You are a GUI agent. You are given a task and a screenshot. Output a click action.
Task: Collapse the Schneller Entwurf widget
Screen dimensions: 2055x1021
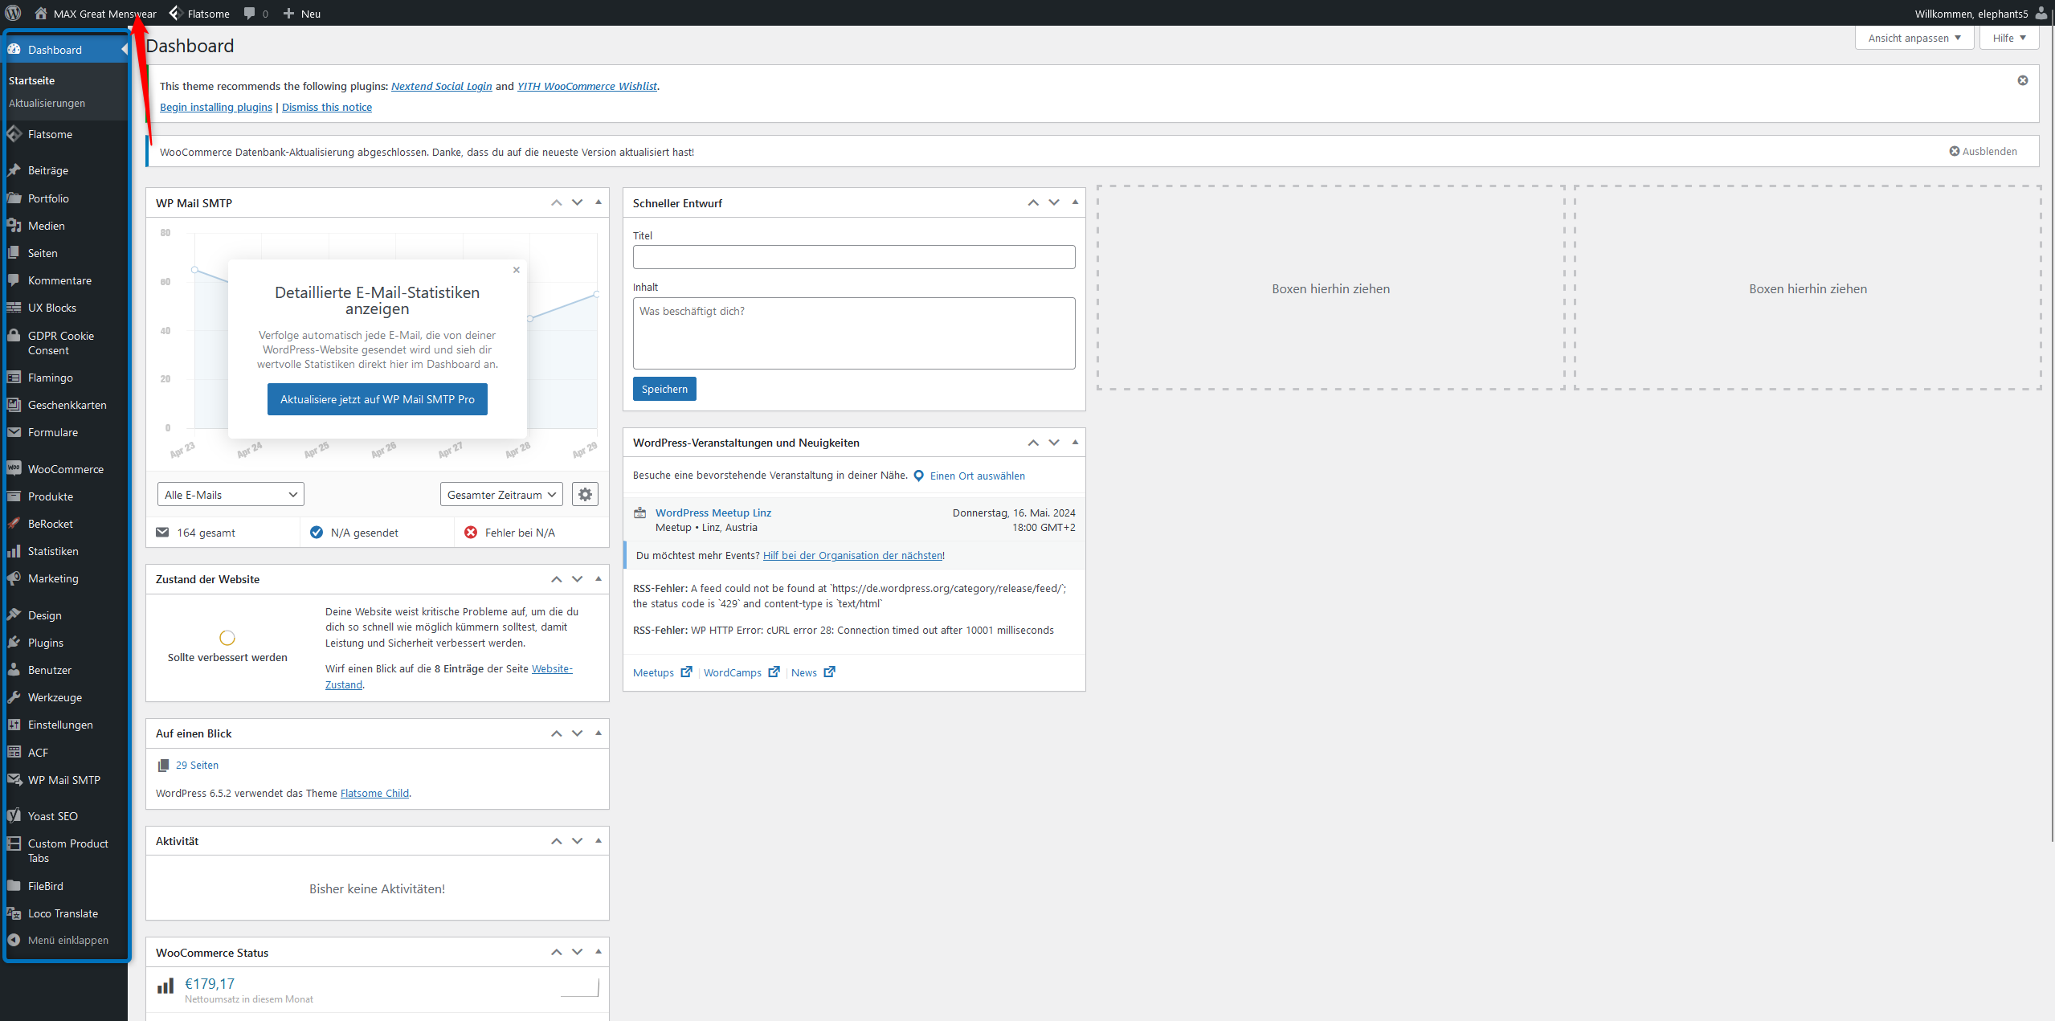pos(1075,202)
